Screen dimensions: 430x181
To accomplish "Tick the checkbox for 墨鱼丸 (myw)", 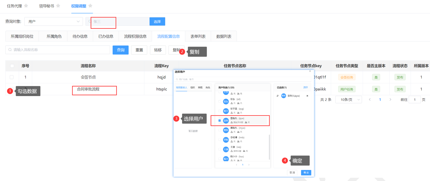I will [219, 130].
